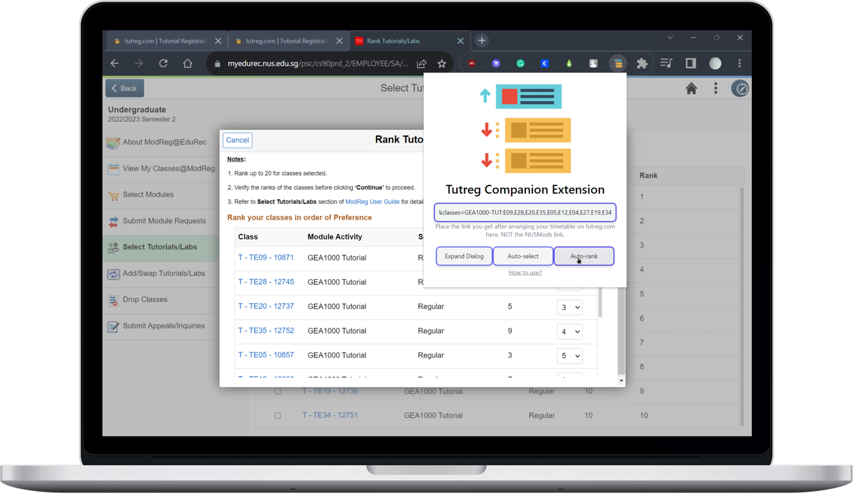The width and height of the screenshot is (853, 493).
Task: Select Submit Module Requests in sidebar
Action: [164, 221]
